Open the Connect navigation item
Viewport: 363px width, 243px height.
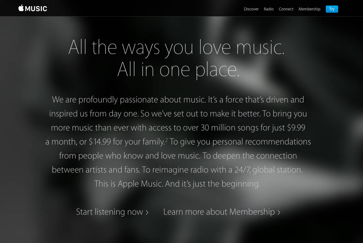[x=286, y=9]
